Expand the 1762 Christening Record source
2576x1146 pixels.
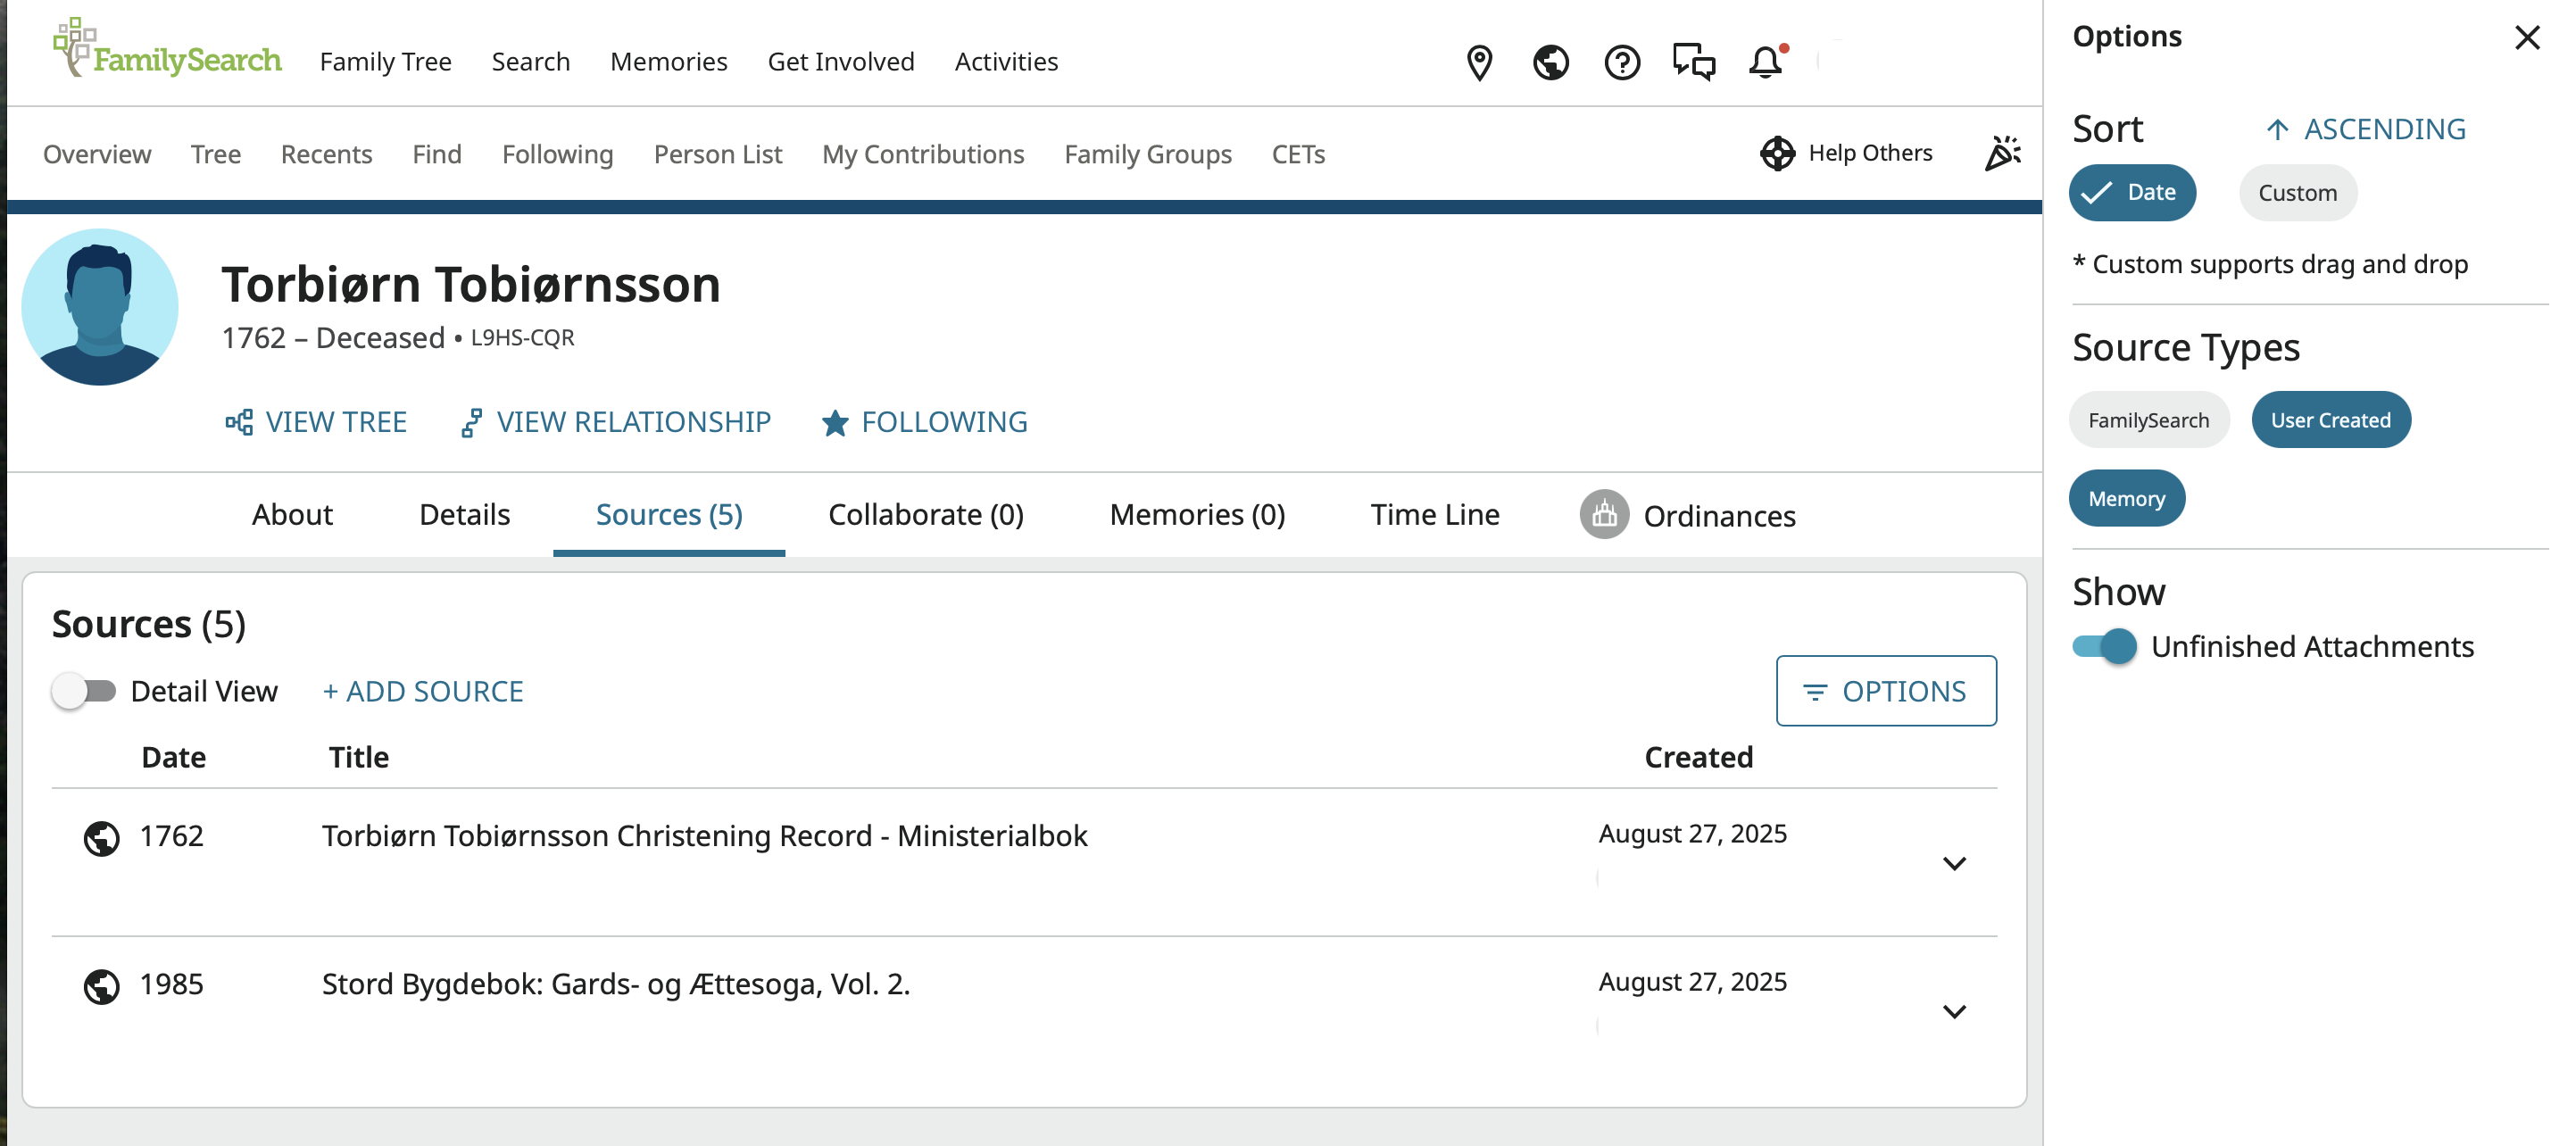click(1953, 863)
